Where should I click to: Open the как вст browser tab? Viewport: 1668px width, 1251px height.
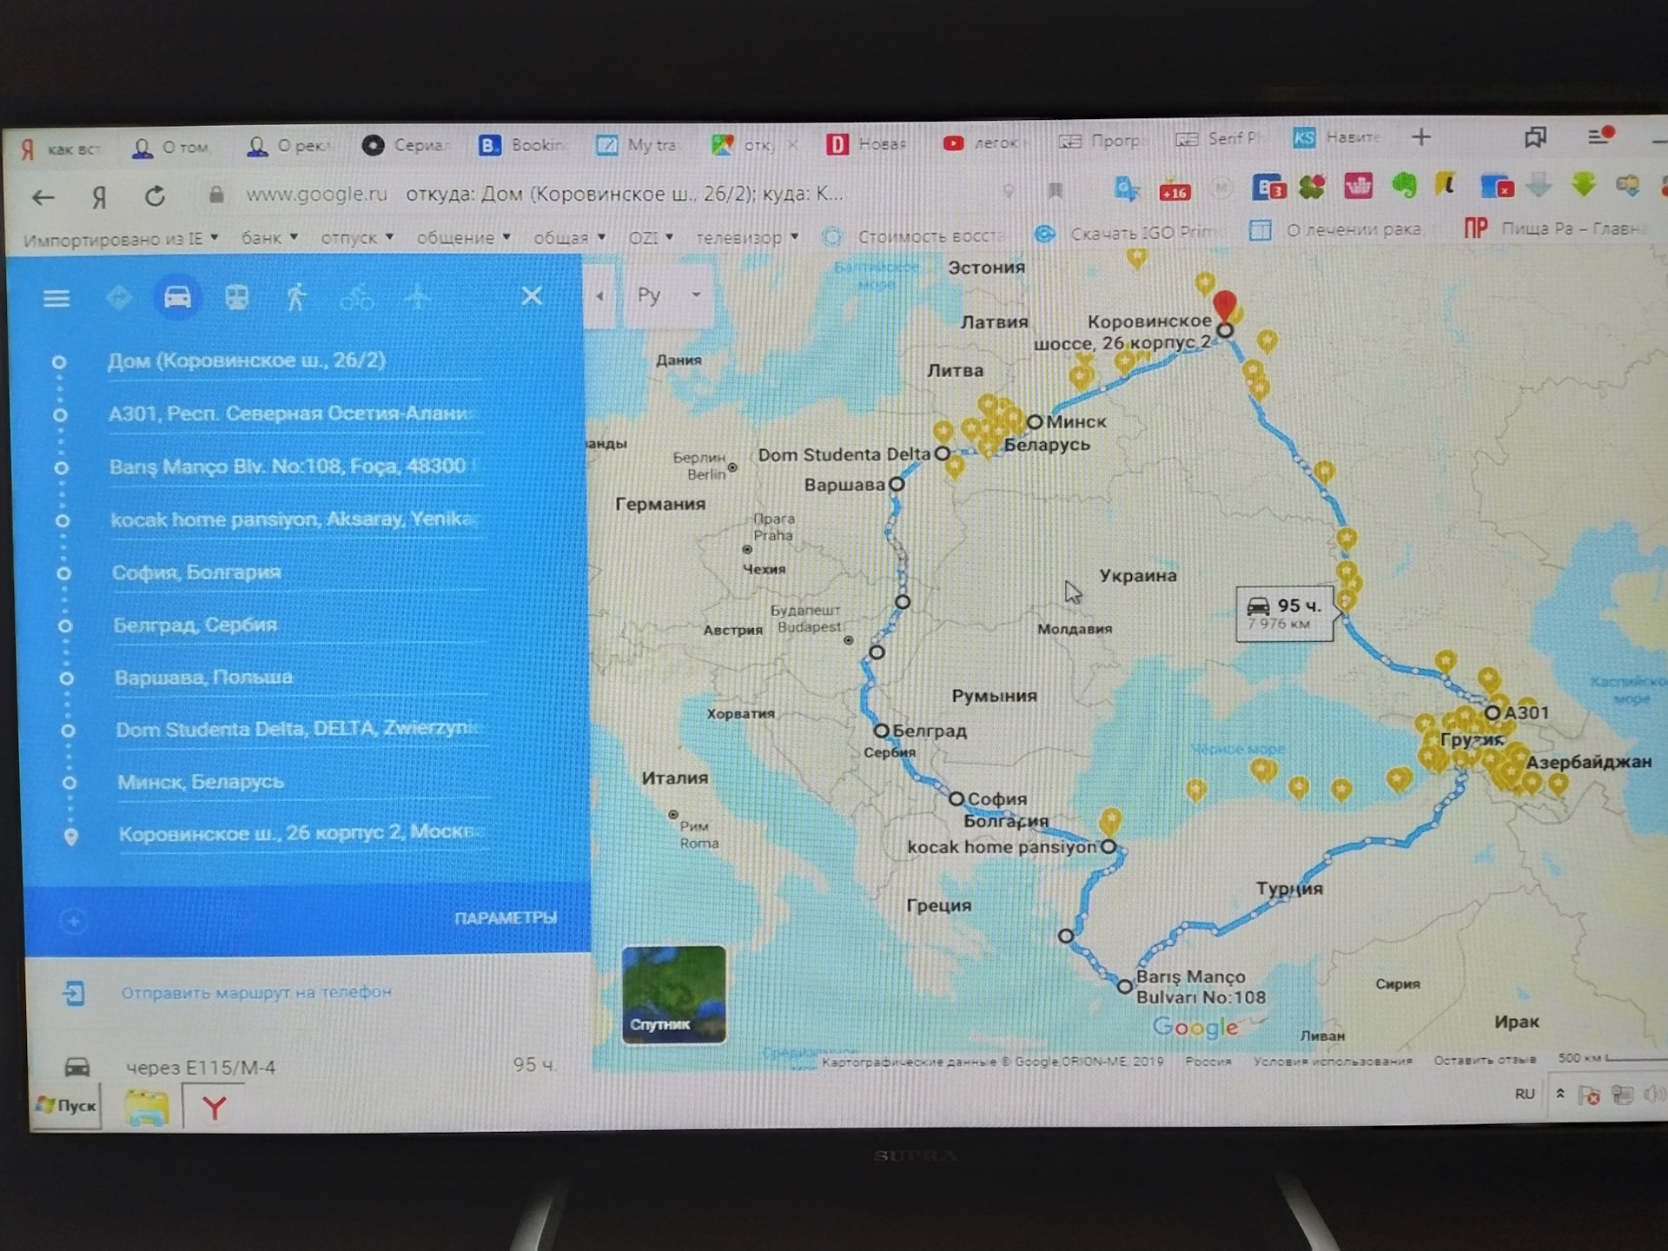click(61, 149)
